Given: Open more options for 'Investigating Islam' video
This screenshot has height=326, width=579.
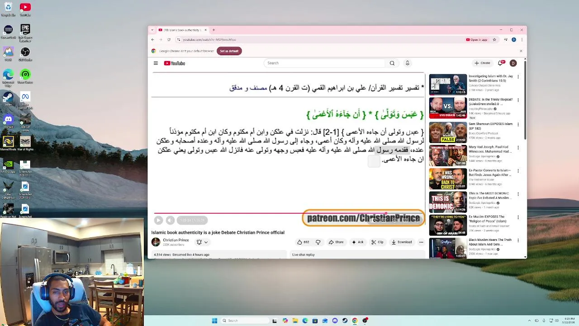Looking at the screenshot, I should pos(518,77).
